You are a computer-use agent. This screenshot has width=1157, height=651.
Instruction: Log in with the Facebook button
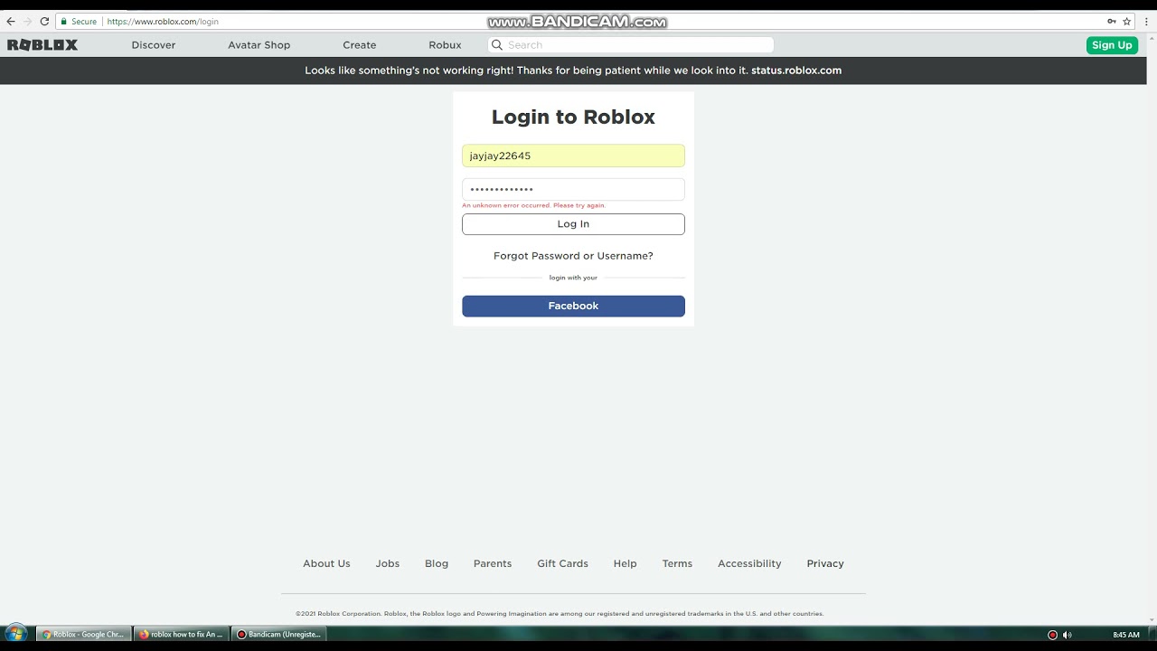pyautogui.click(x=573, y=306)
